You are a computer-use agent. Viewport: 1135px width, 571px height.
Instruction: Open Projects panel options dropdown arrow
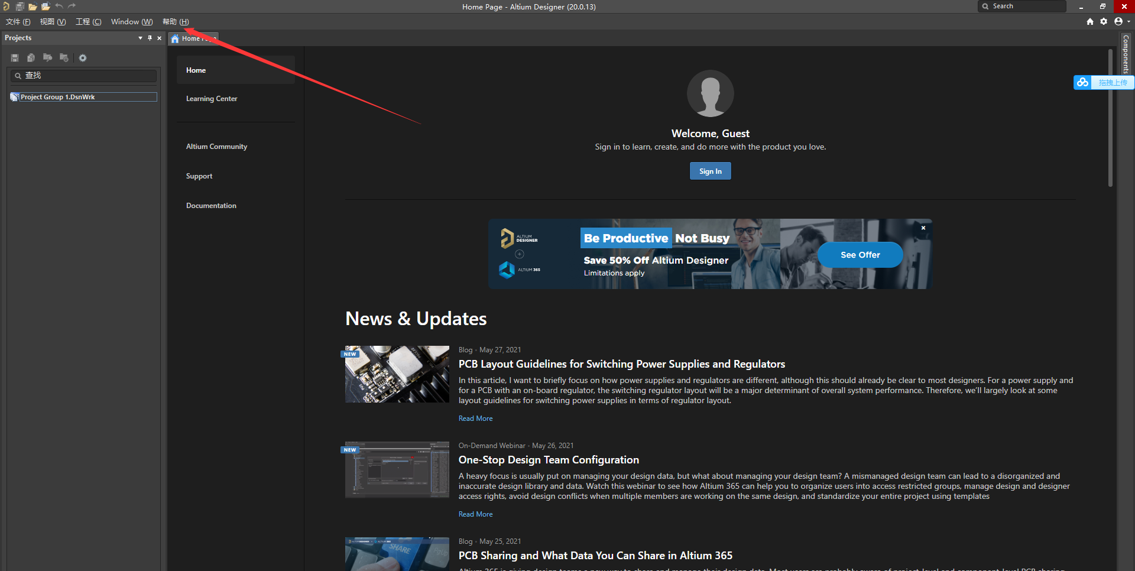140,38
